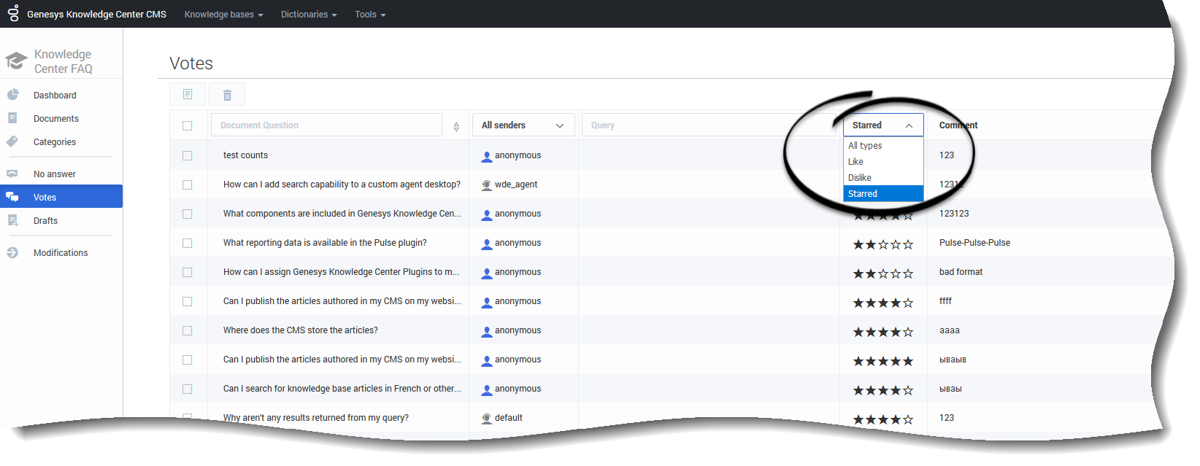Click the Genesys logo icon
The width and height of the screenshot is (1200, 466).
coord(13,13)
